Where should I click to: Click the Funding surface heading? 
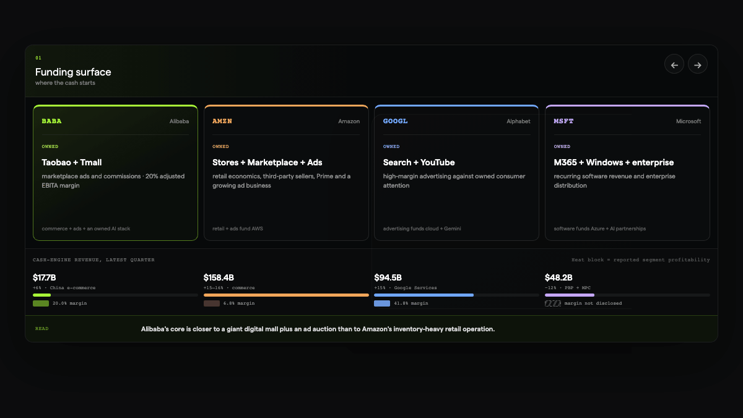point(73,72)
